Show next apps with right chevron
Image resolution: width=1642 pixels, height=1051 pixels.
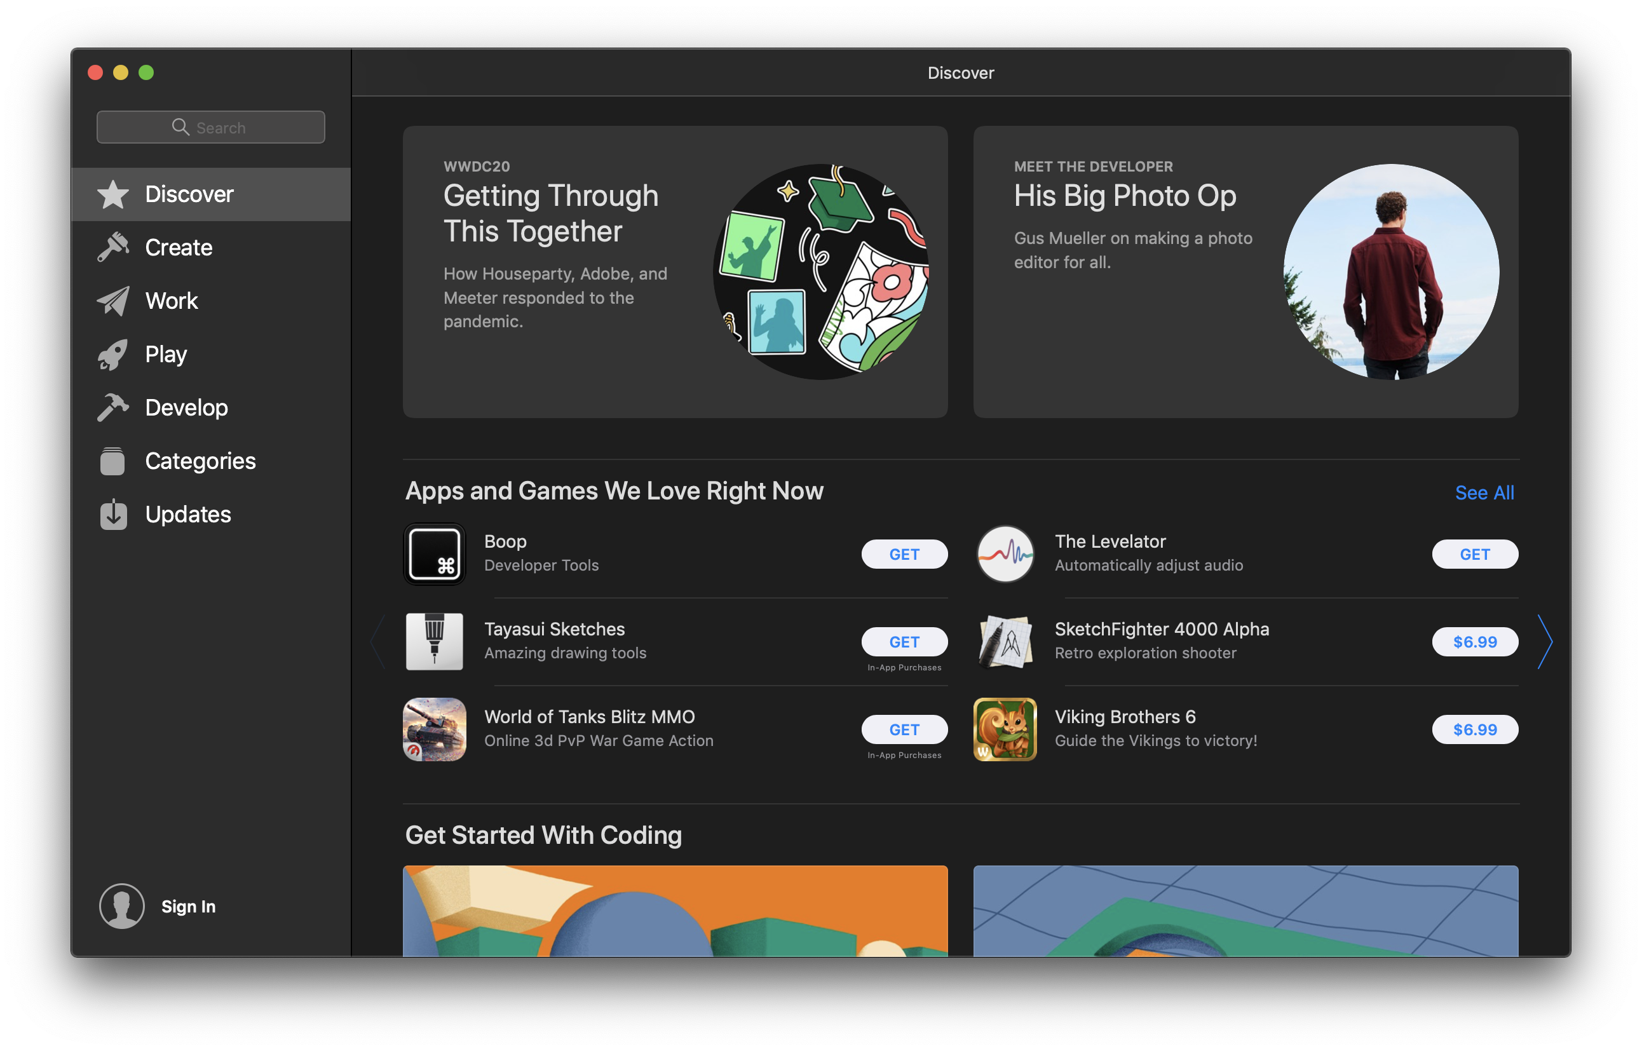click(1544, 642)
